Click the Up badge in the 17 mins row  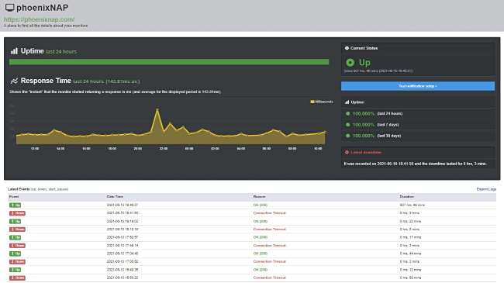(15, 237)
